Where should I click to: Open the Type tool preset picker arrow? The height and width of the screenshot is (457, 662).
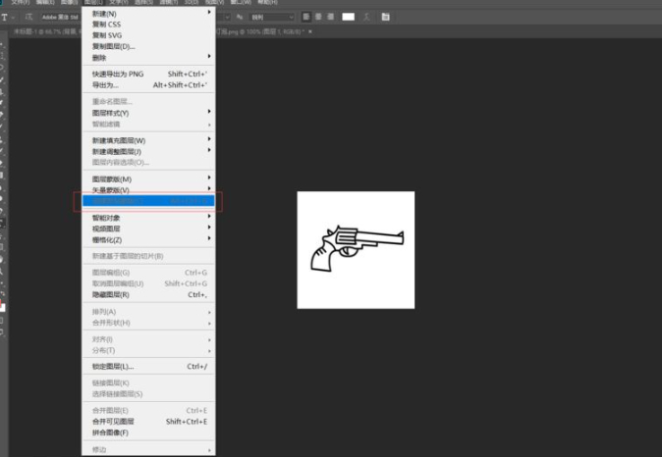click(x=13, y=18)
